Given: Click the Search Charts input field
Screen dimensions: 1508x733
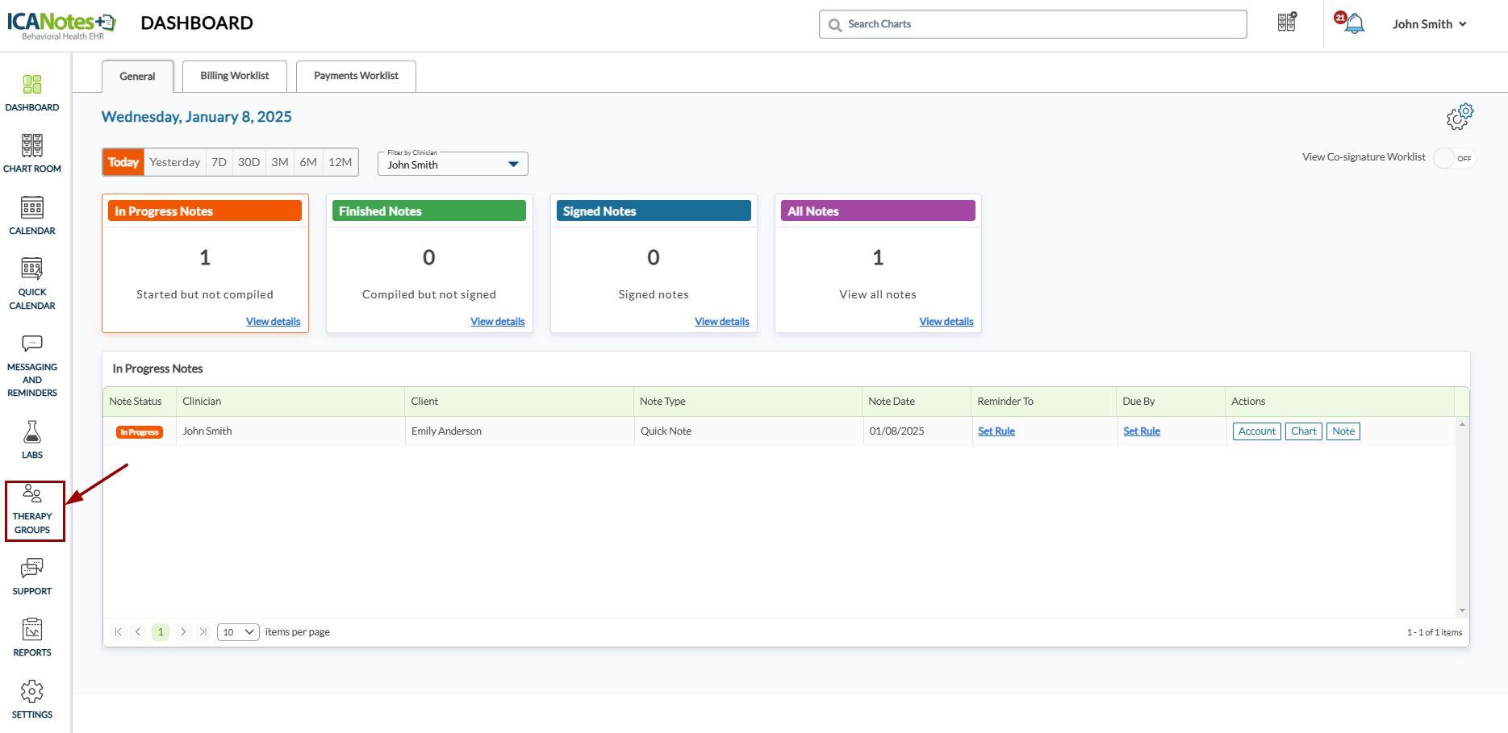Looking at the screenshot, I should pyautogui.click(x=1033, y=24).
